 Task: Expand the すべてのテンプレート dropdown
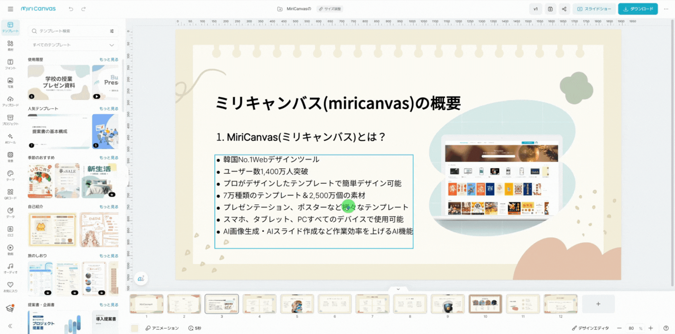click(x=73, y=45)
